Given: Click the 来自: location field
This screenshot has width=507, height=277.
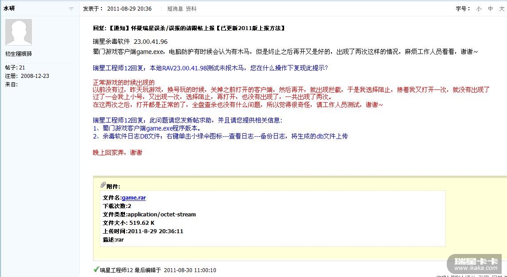Looking at the screenshot, I should click(12, 85).
